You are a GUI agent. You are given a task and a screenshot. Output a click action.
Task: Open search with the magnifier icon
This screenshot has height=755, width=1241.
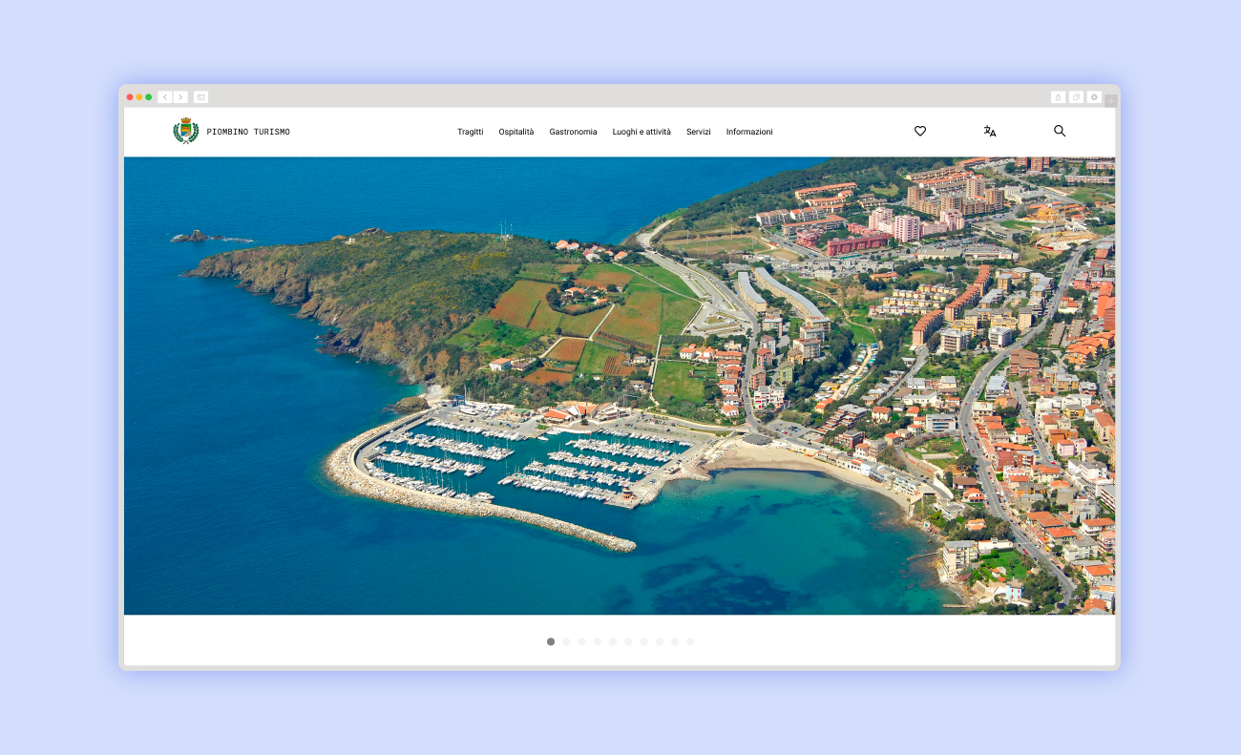click(1060, 131)
